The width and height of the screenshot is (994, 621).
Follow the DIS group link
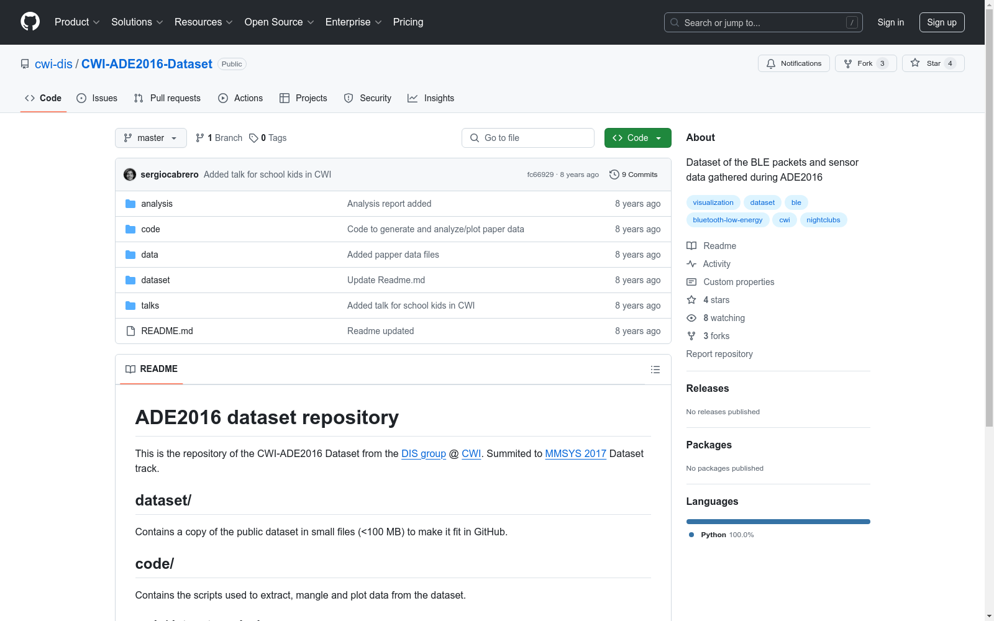(424, 453)
